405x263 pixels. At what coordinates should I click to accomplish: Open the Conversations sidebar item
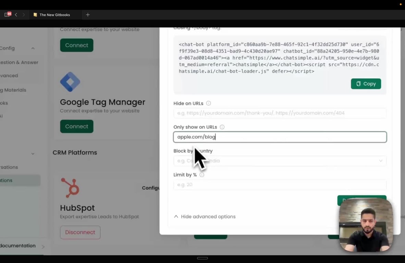pyautogui.click(x=9, y=167)
